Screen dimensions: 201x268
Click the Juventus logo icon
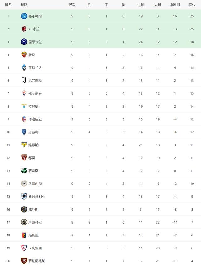coord(24,81)
